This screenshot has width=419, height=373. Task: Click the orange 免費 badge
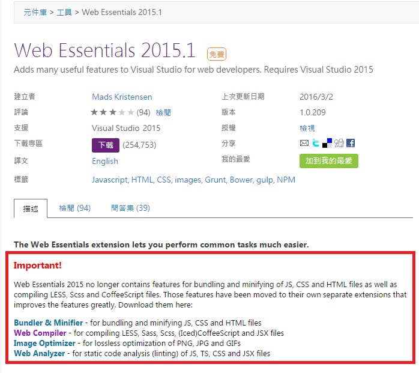coord(217,54)
